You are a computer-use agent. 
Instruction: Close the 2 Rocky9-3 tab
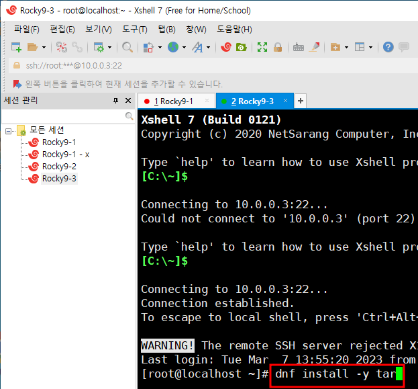[286, 101]
